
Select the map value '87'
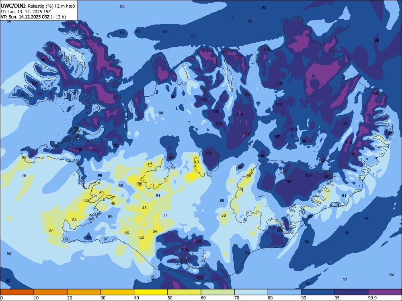106,239
